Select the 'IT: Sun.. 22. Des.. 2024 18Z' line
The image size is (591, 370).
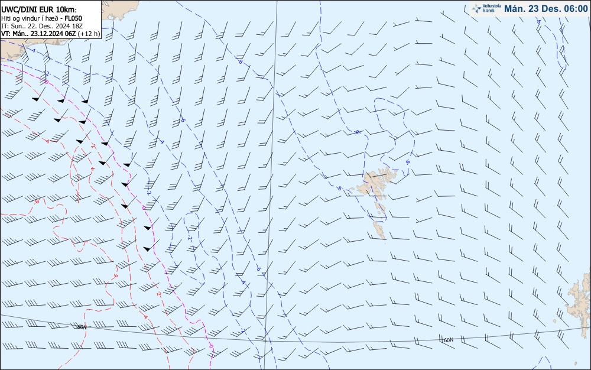42,26
